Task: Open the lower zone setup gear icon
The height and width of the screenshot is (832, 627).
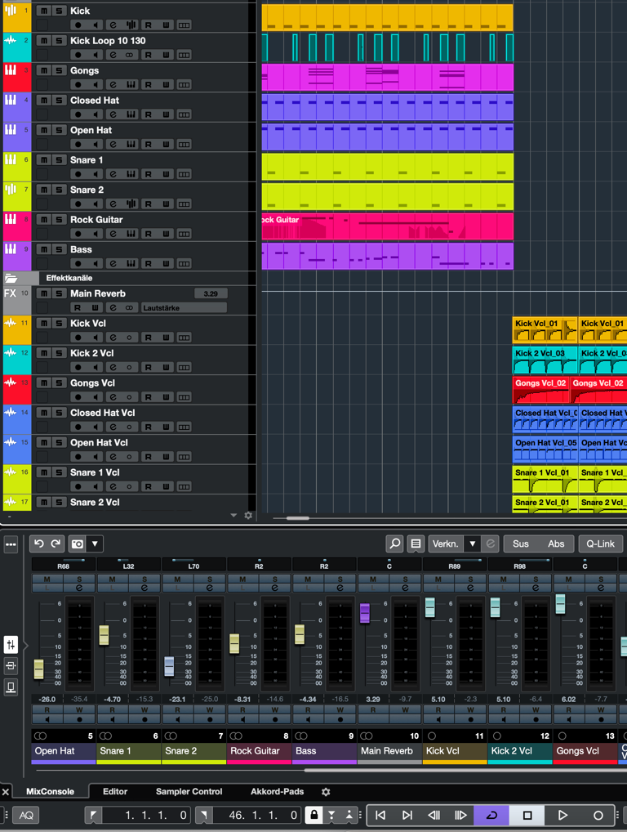Action: click(326, 792)
